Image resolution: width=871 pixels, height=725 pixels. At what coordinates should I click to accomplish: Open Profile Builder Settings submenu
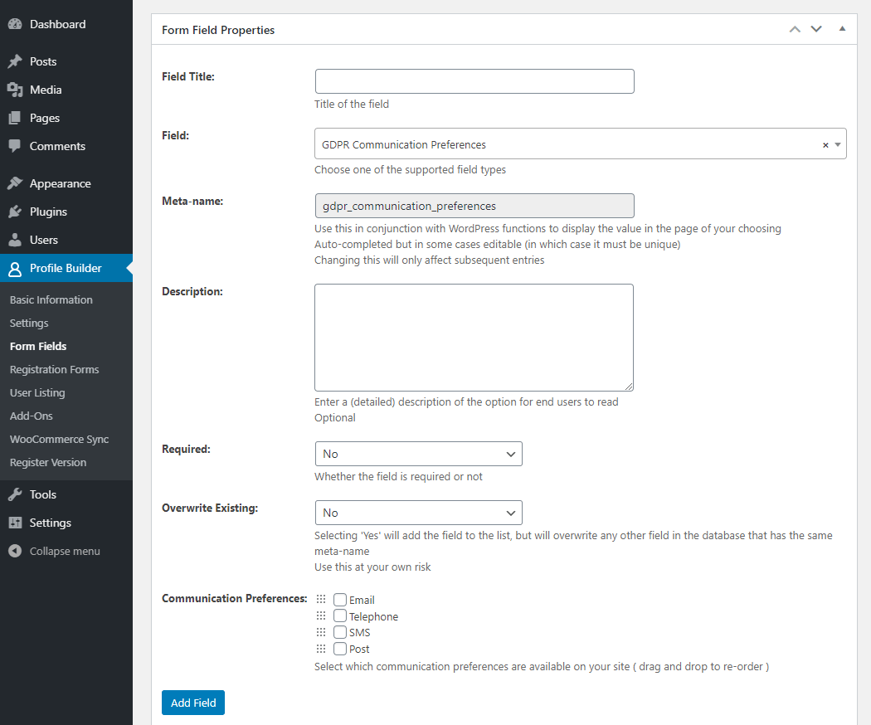[29, 324]
